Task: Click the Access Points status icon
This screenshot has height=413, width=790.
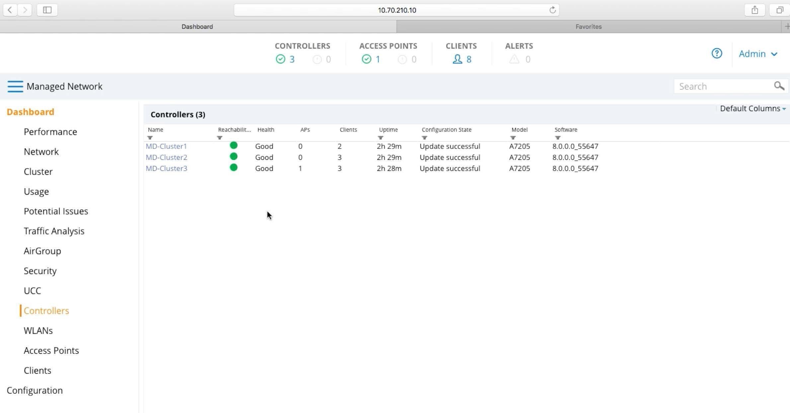Action: pyautogui.click(x=366, y=59)
